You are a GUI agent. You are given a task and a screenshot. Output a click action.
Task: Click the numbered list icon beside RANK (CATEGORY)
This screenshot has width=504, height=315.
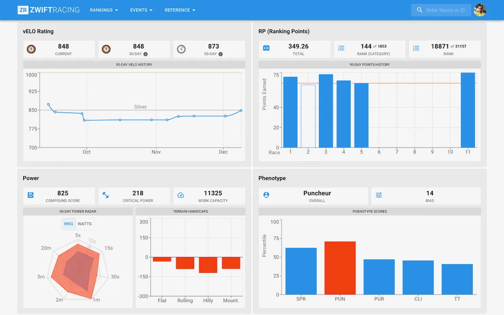point(342,48)
